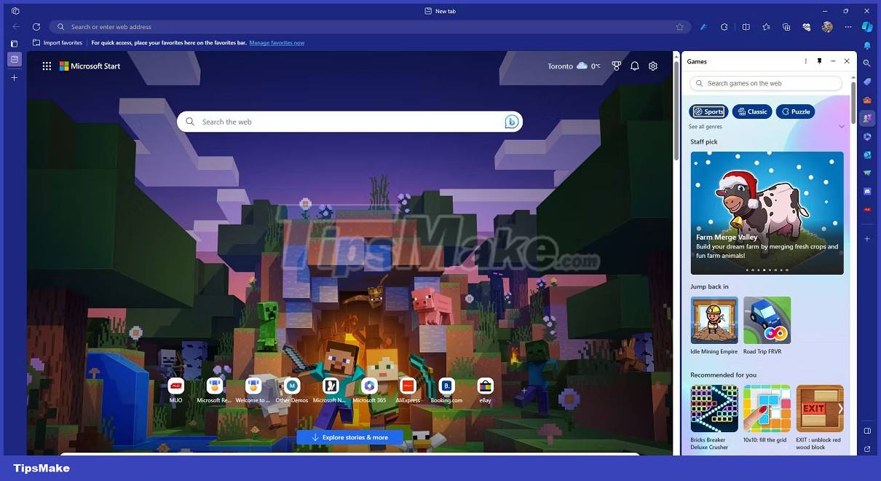Select the Sports genre filter
The image size is (881, 481).
point(708,111)
